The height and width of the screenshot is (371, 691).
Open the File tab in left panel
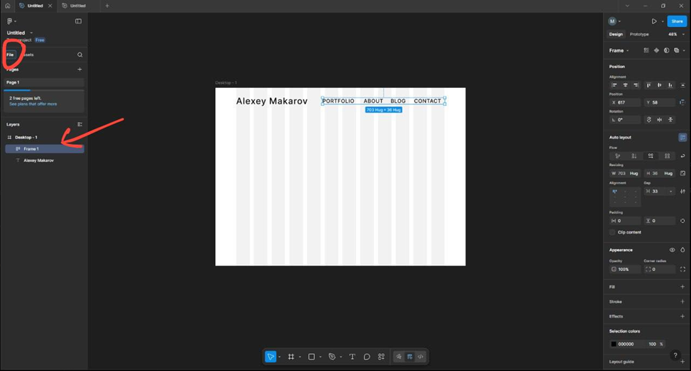tap(10, 55)
